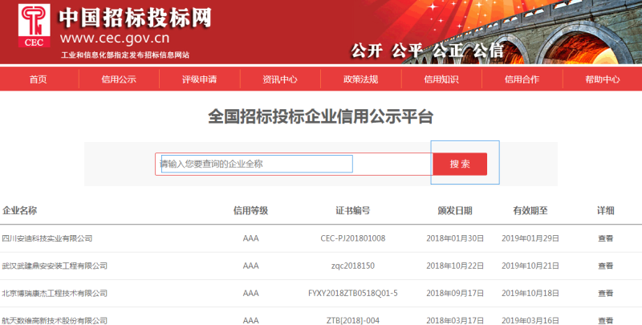View details (查看) for 四川安迪科技实业有限公司
Image resolution: width=642 pixels, height=325 pixels.
[x=606, y=238]
